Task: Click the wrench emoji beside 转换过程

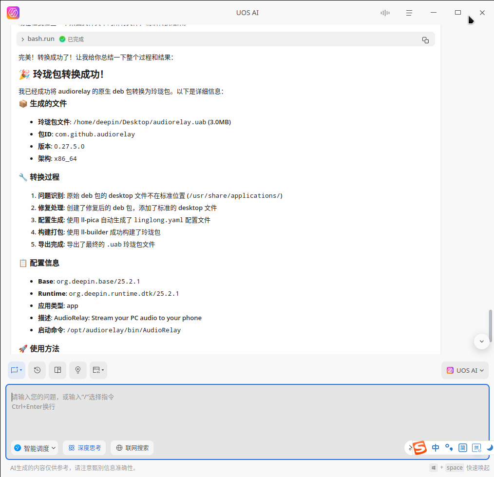Action: 23,177
